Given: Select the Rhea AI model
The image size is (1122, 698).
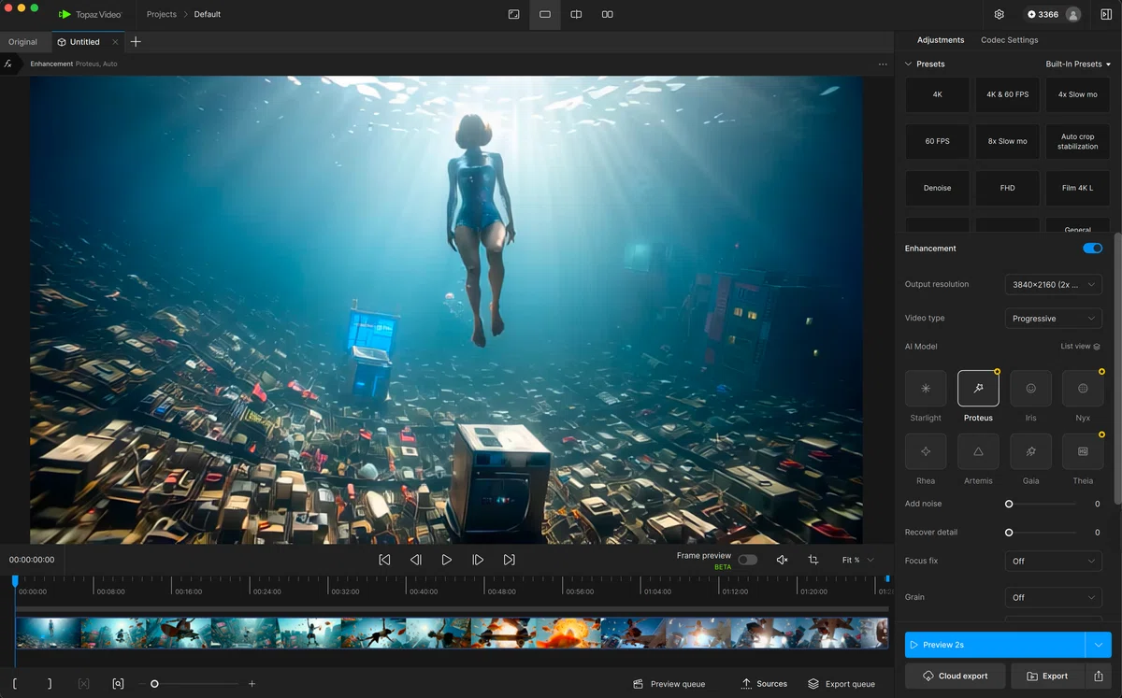Looking at the screenshot, I should click(x=926, y=451).
